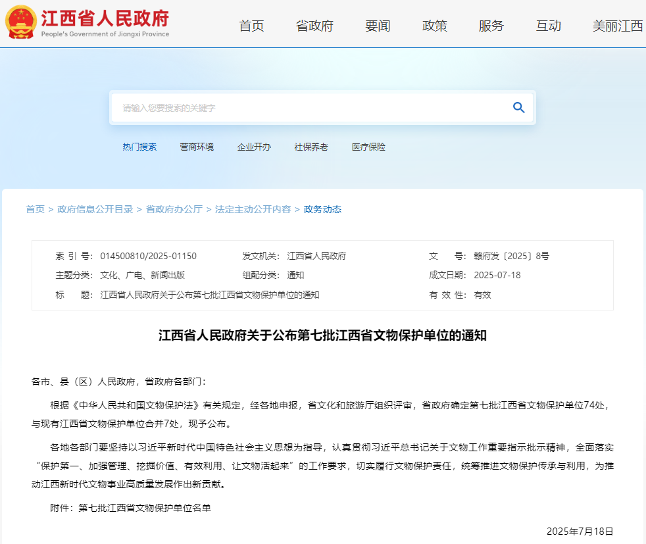
Task: Click the national emblem logo icon
Action: [20, 22]
